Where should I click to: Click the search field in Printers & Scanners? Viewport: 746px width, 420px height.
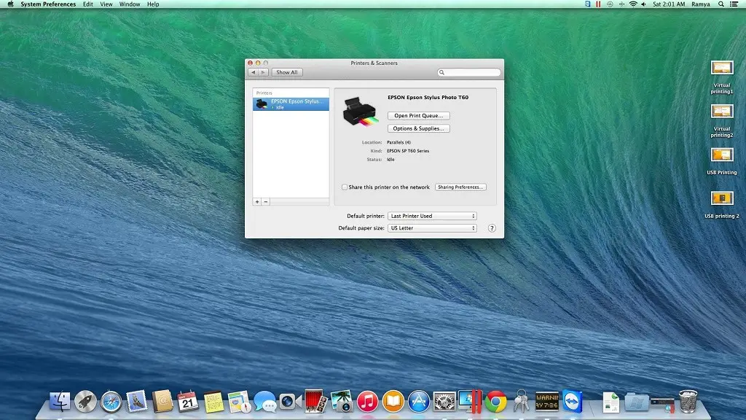pyautogui.click(x=471, y=72)
